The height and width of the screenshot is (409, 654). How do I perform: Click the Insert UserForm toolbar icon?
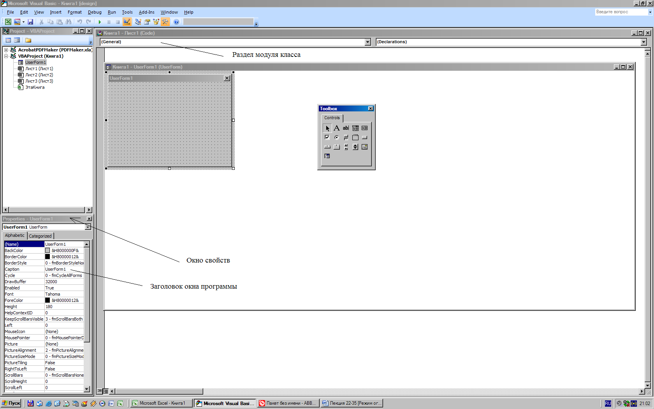(17, 22)
